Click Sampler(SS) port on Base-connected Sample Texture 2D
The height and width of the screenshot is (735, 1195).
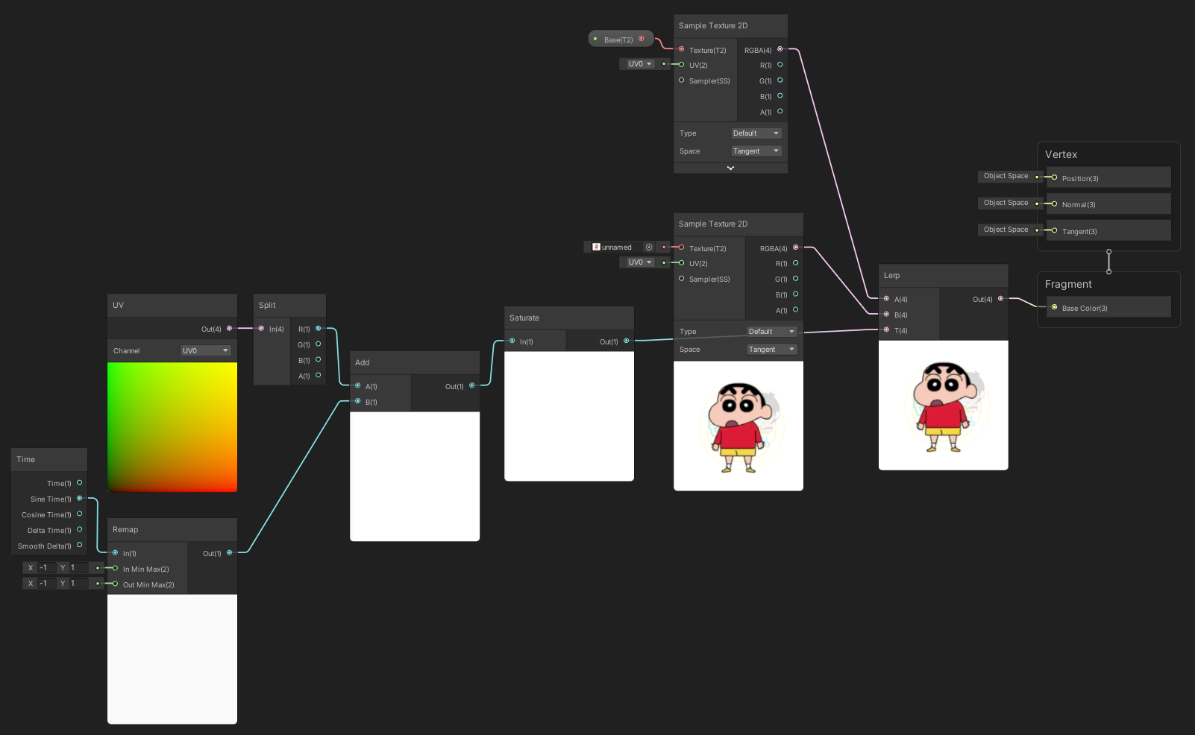click(681, 80)
